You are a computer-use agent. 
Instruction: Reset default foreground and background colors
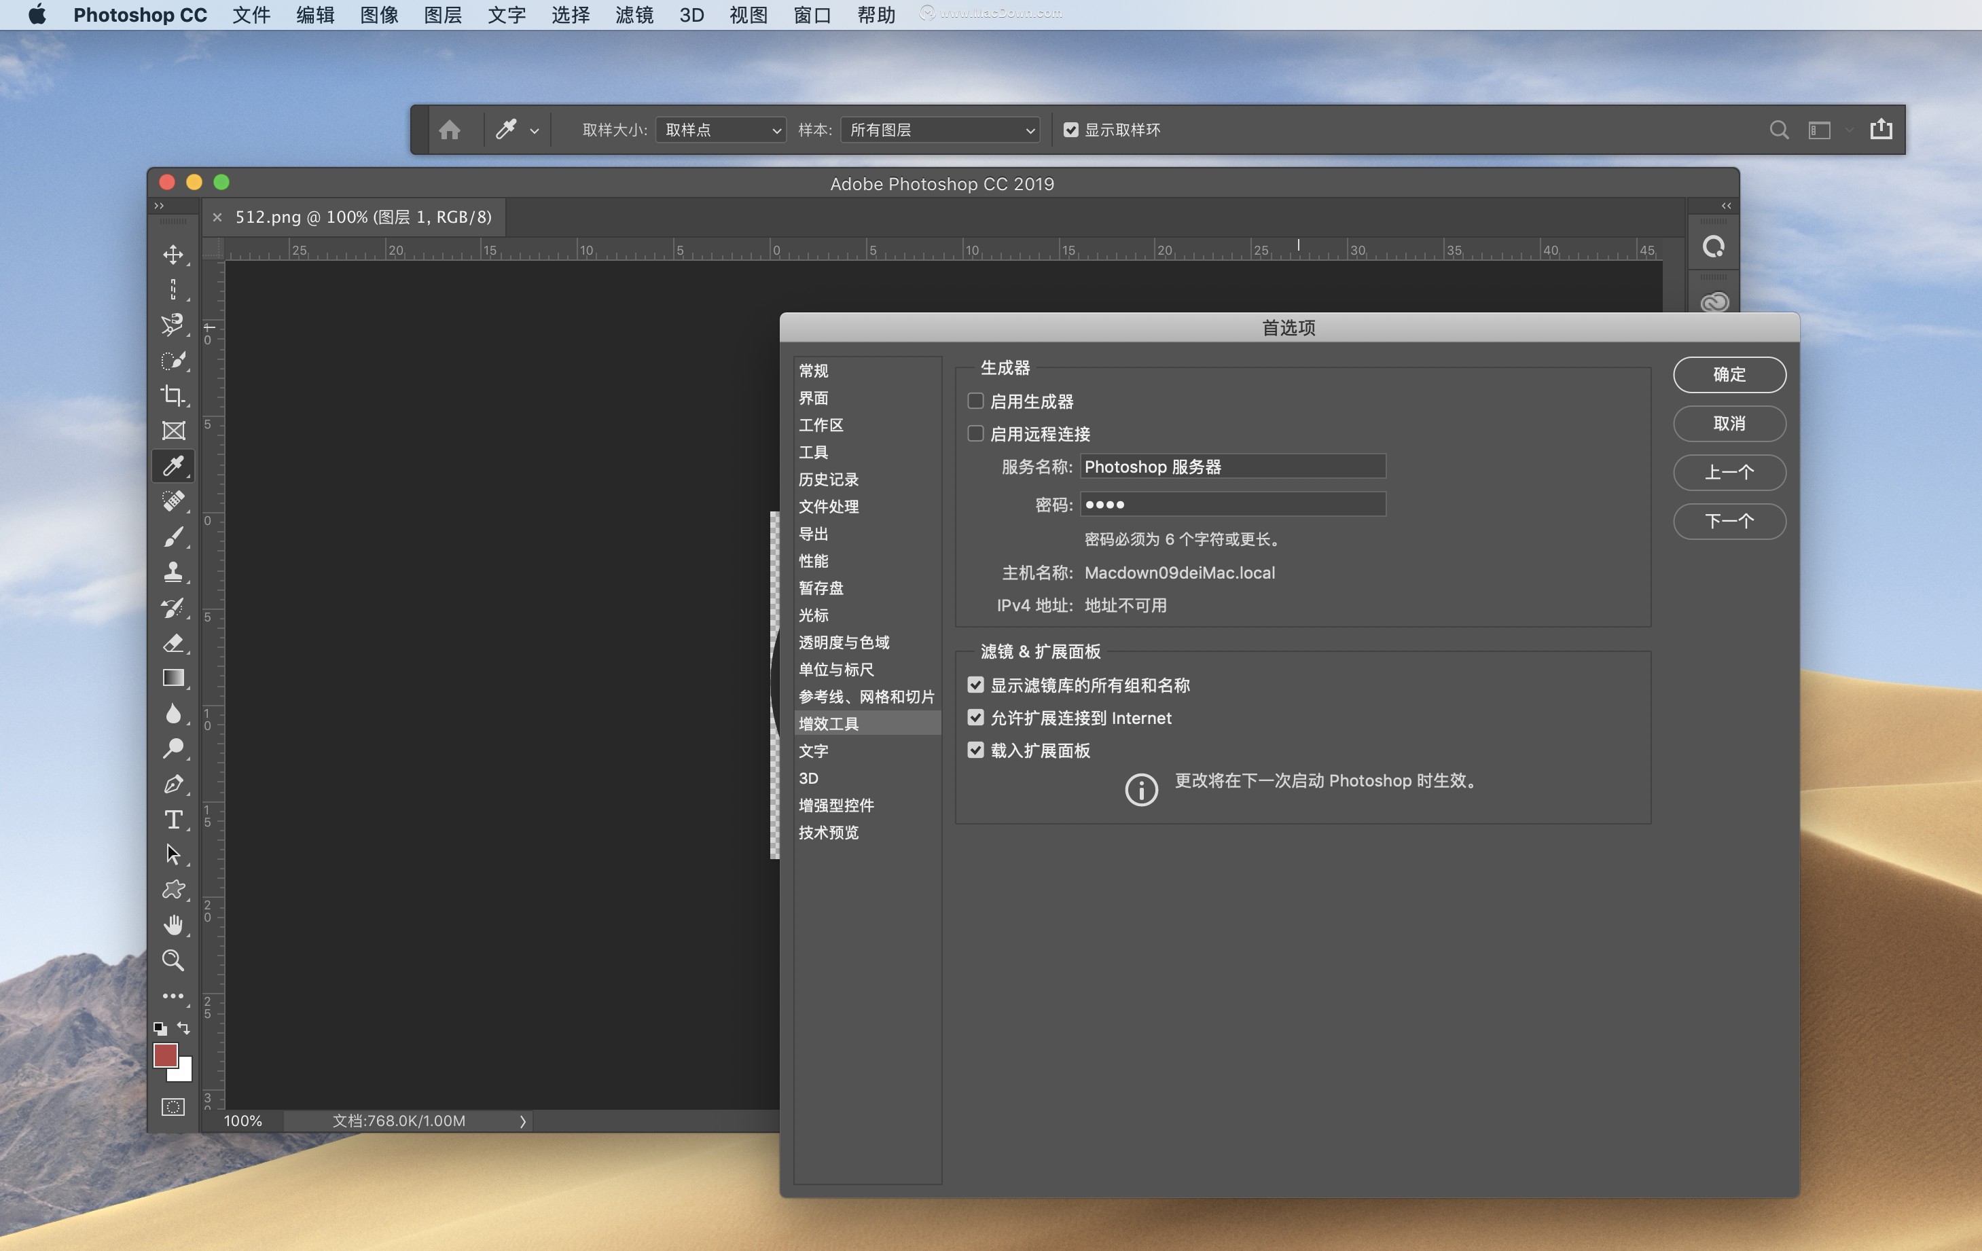pos(160,1028)
